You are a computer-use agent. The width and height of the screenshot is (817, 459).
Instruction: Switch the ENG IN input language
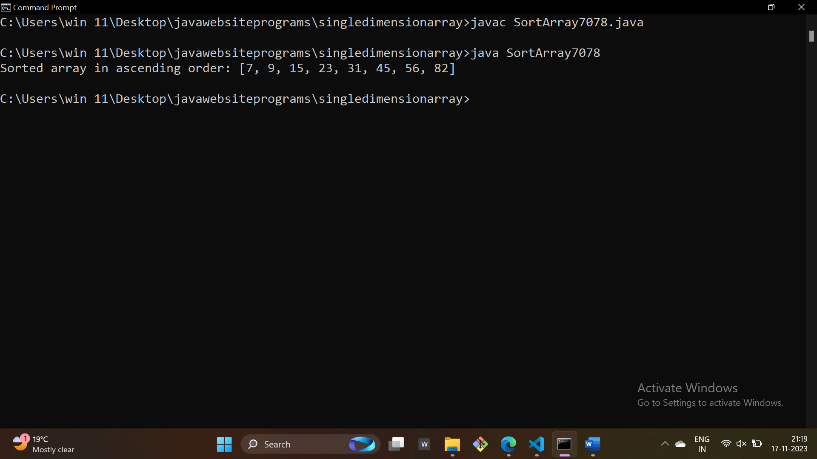coord(702,444)
